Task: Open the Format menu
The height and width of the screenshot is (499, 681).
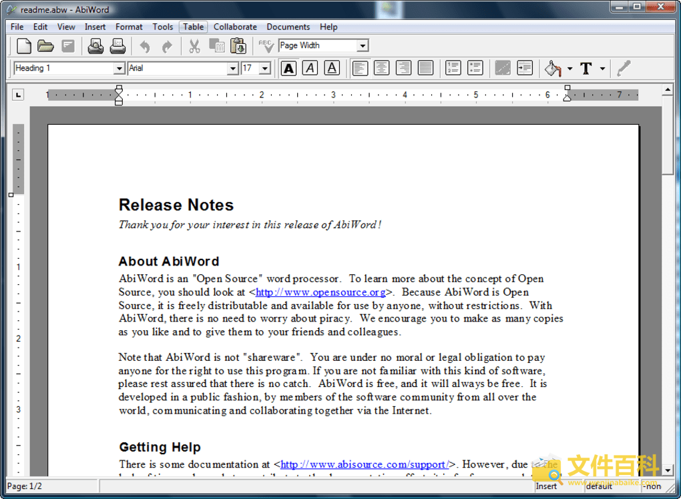Action: point(129,27)
